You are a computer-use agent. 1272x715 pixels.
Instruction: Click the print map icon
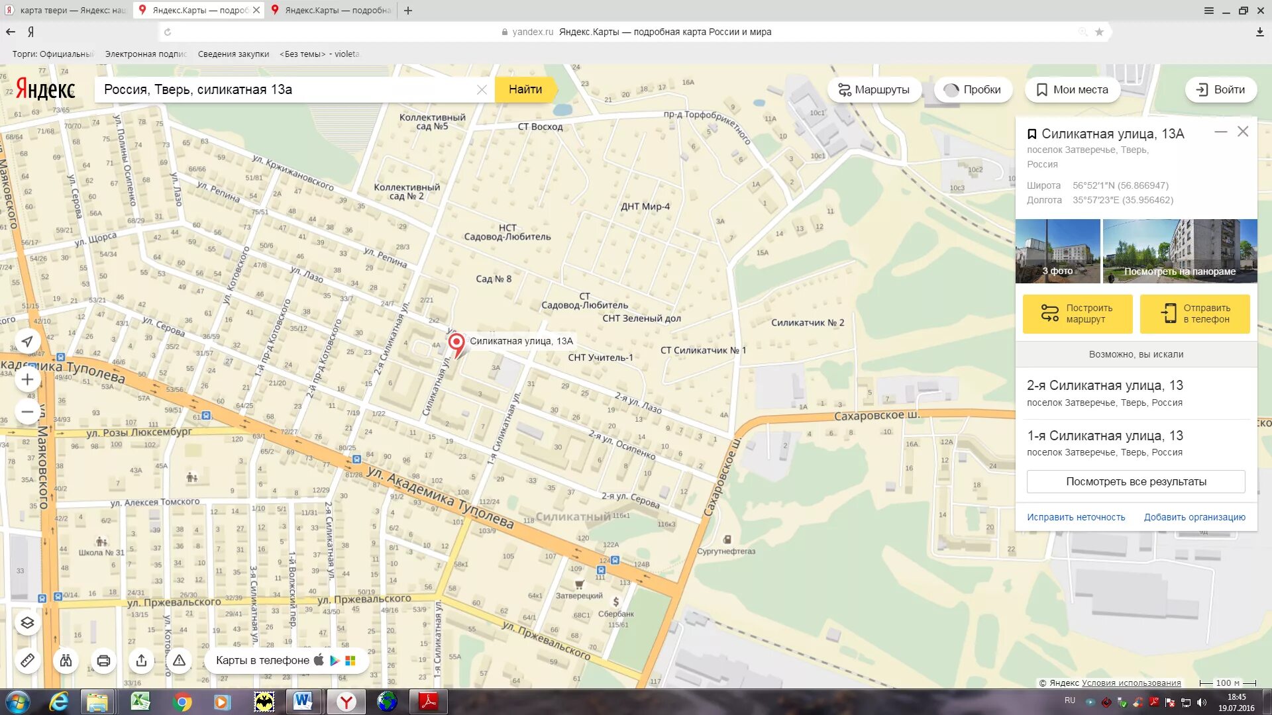point(103,661)
